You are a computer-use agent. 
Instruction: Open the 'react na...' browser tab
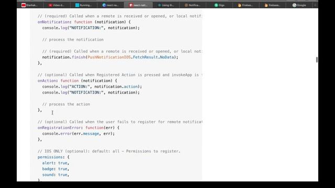click(110, 5)
